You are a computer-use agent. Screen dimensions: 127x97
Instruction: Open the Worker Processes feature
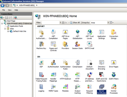pos(114,89)
